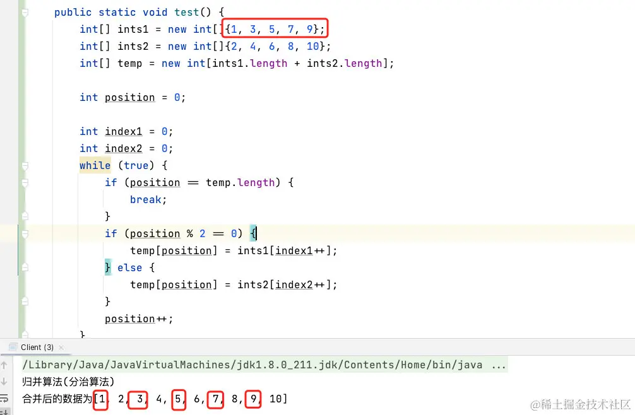
Task: Click the position++; statement
Action: pos(139,319)
